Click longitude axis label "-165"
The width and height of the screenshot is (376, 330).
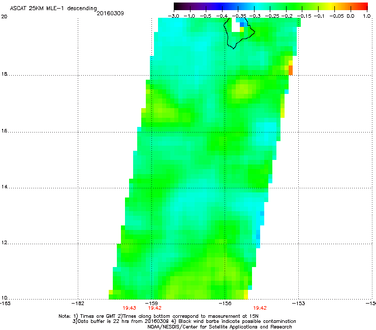point(5,304)
